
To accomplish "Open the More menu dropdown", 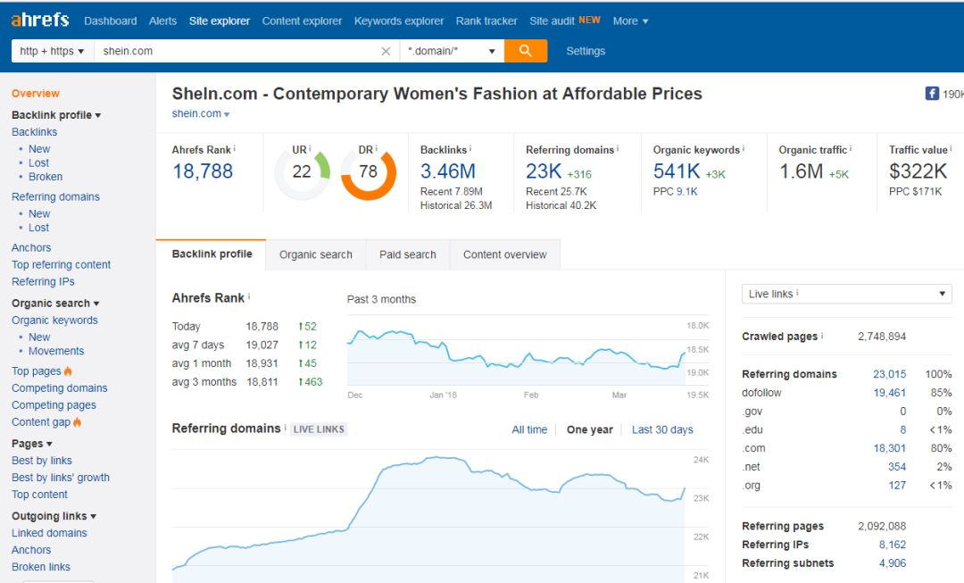I will click(x=630, y=21).
